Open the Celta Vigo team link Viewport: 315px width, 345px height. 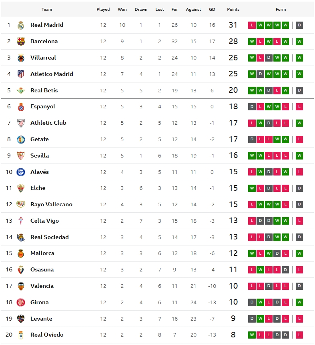point(44,221)
